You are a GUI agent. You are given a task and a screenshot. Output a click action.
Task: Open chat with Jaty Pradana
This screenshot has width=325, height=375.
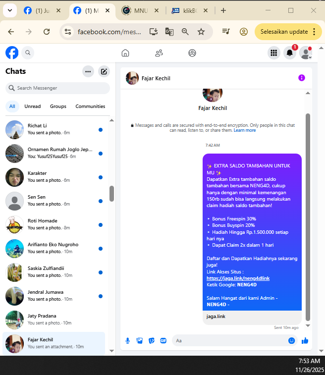tap(55, 320)
